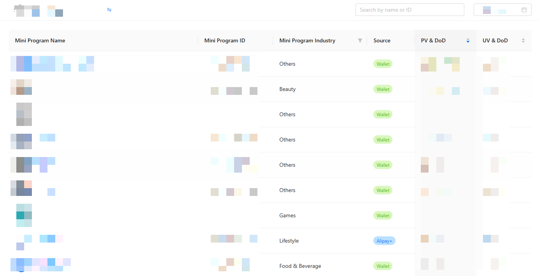539x276 pixels.
Task: Click the UV & DoD column header label
Action: (x=495, y=40)
